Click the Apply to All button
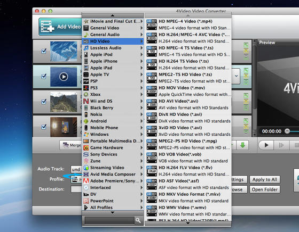299x232 pixels. coord(265,179)
